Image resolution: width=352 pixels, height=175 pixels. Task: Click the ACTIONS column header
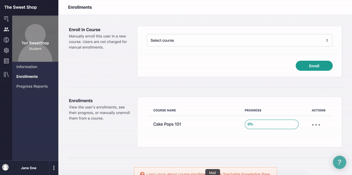(x=319, y=110)
